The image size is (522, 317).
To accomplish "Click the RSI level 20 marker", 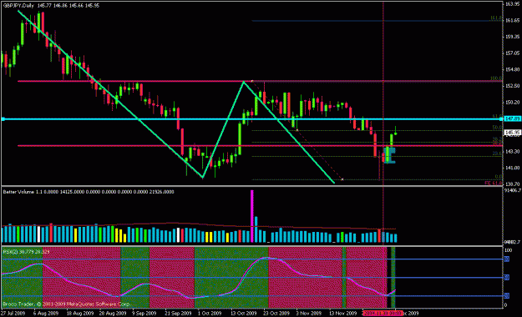I will click(x=506, y=295).
